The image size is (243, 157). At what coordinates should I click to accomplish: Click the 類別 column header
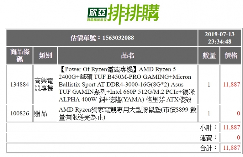click(x=45, y=55)
